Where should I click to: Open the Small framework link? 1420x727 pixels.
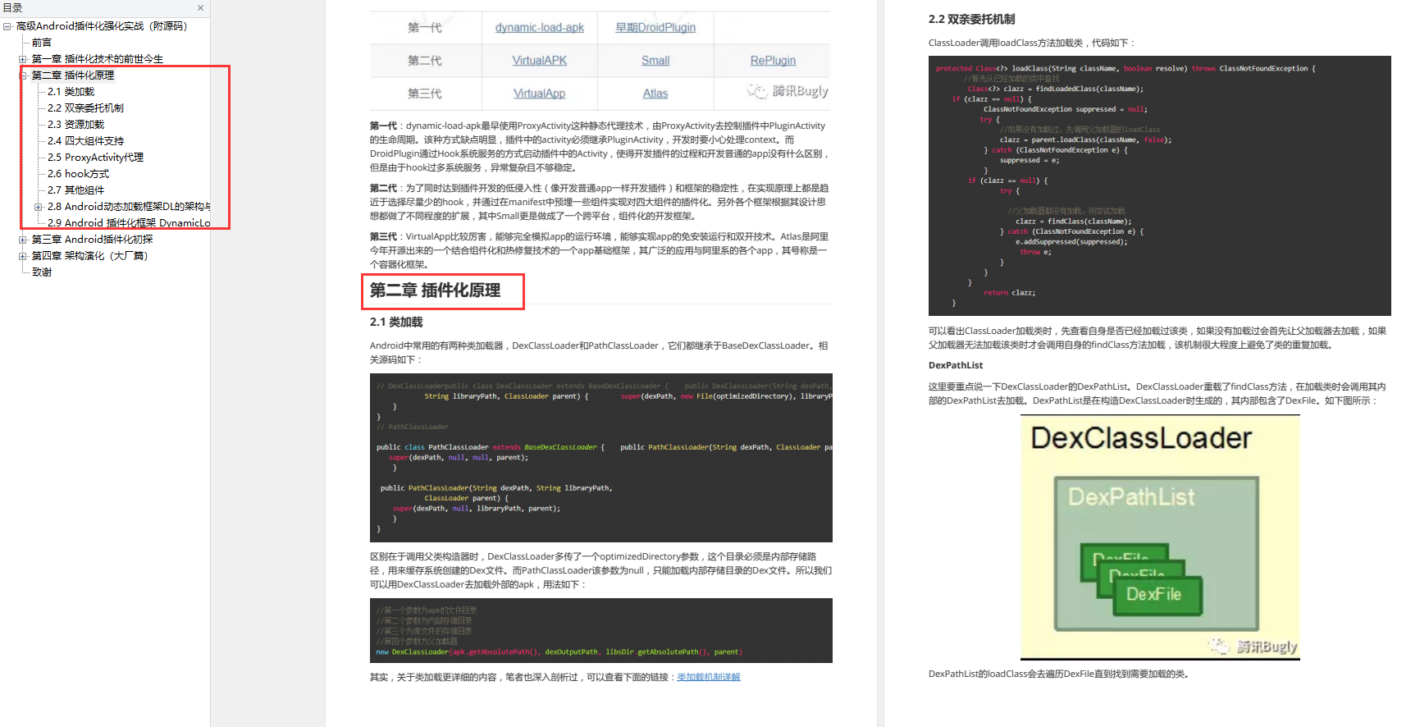pyautogui.click(x=655, y=61)
